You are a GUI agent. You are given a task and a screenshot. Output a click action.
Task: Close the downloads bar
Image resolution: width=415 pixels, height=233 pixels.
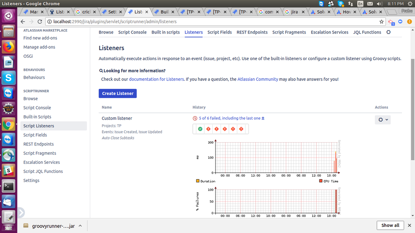tap(410, 226)
